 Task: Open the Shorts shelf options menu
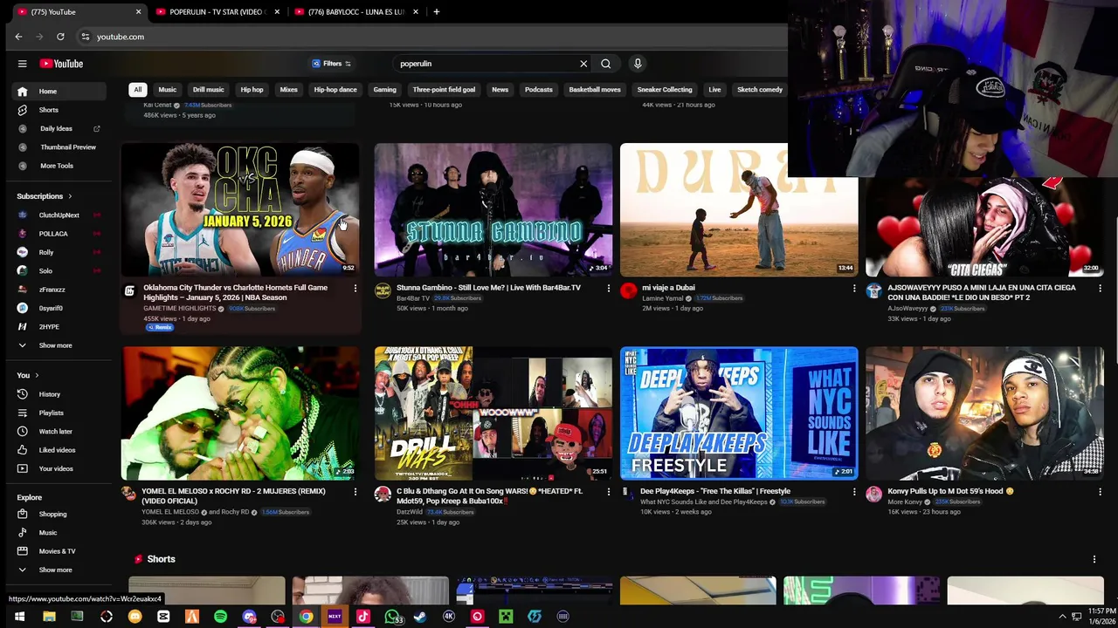click(1094, 559)
